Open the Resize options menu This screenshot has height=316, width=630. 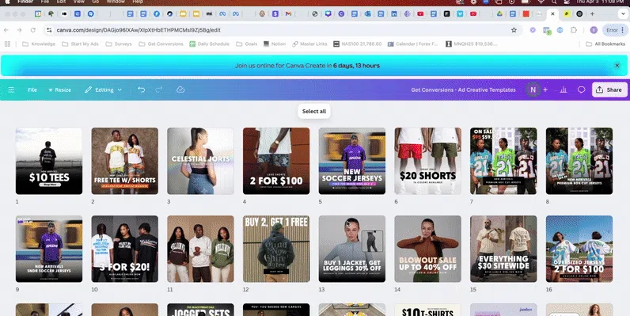click(x=59, y=89)
